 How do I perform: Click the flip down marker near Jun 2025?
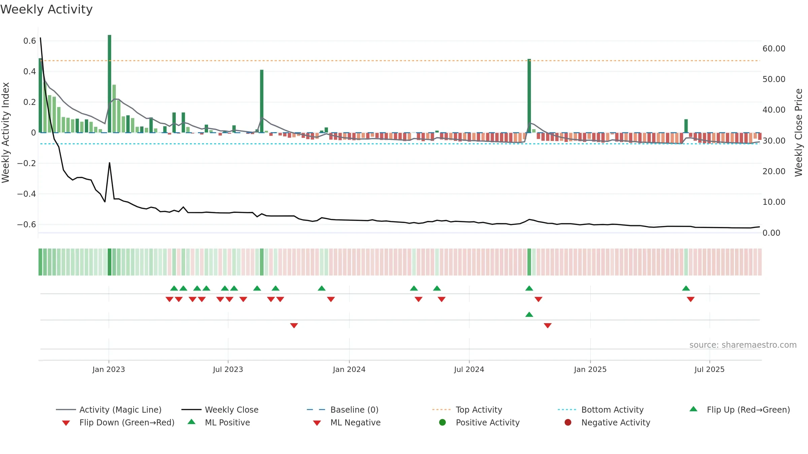point(691,299)
